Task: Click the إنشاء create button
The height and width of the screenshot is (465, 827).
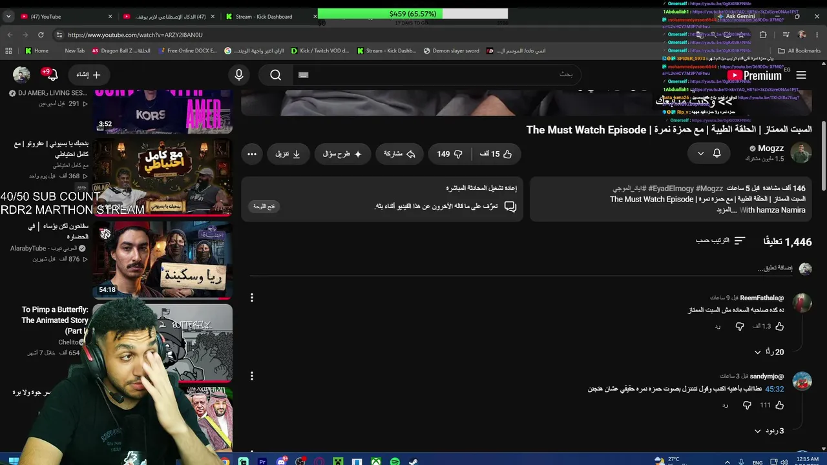Action: [89, 75]
